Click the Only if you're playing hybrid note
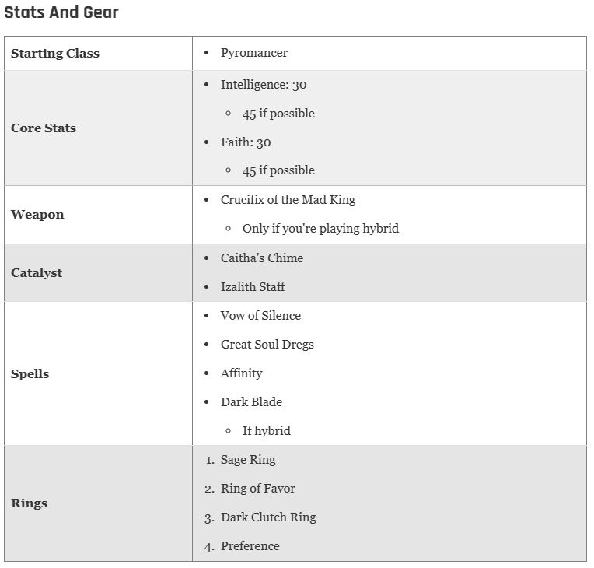 click(320, 229)
